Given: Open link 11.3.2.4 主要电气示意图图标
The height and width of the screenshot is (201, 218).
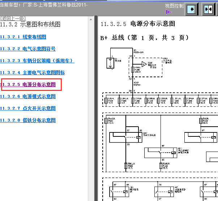Looking at the screenshot, I should pos(33,73).
